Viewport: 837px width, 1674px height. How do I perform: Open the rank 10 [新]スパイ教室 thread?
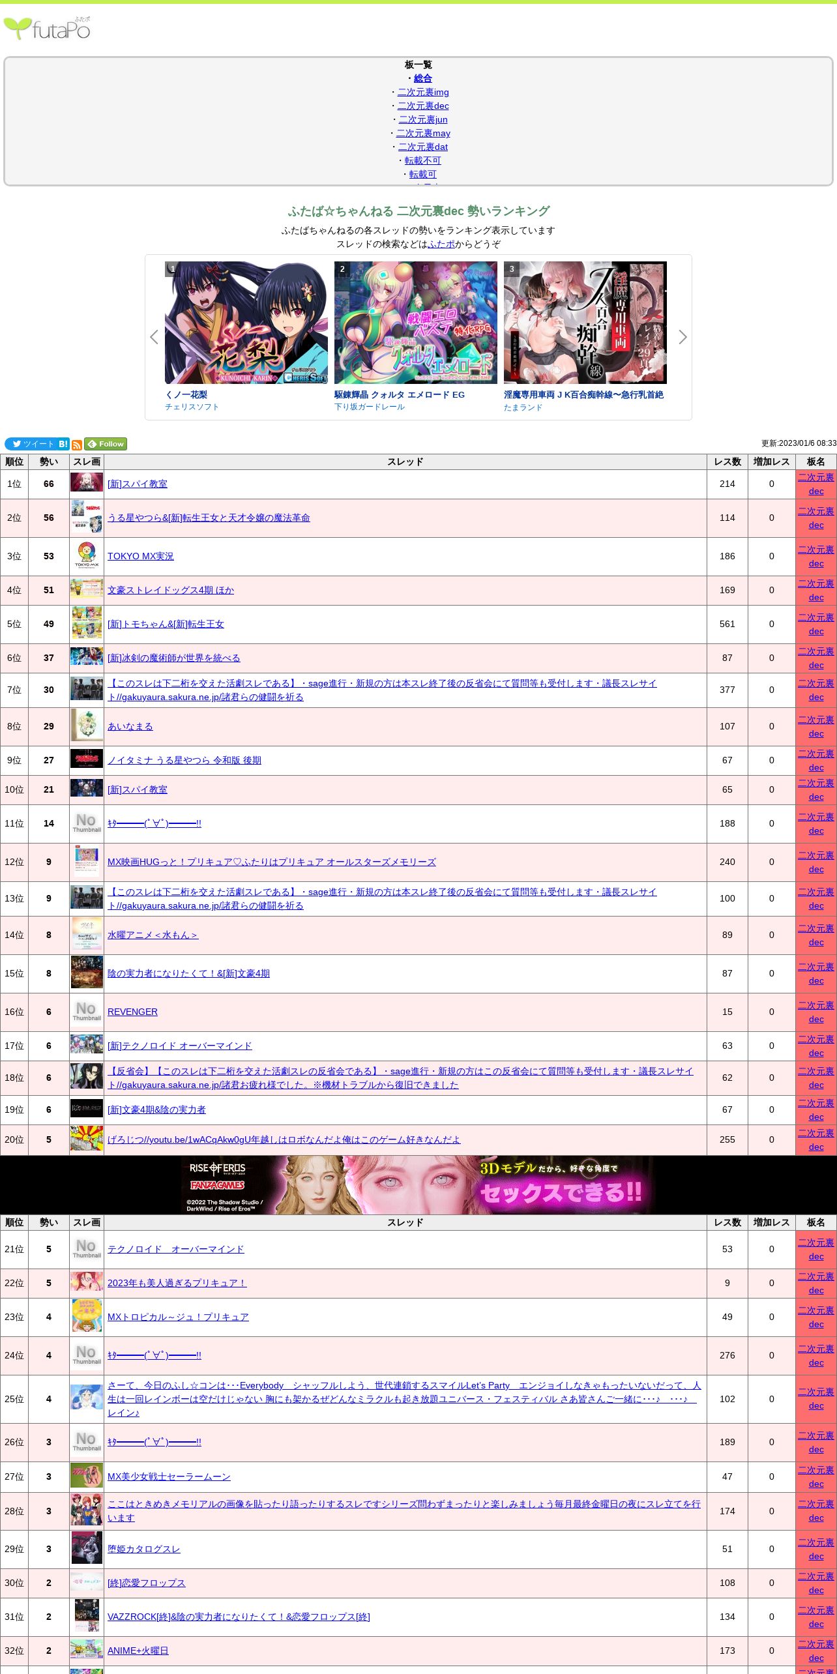pos(138,789)
